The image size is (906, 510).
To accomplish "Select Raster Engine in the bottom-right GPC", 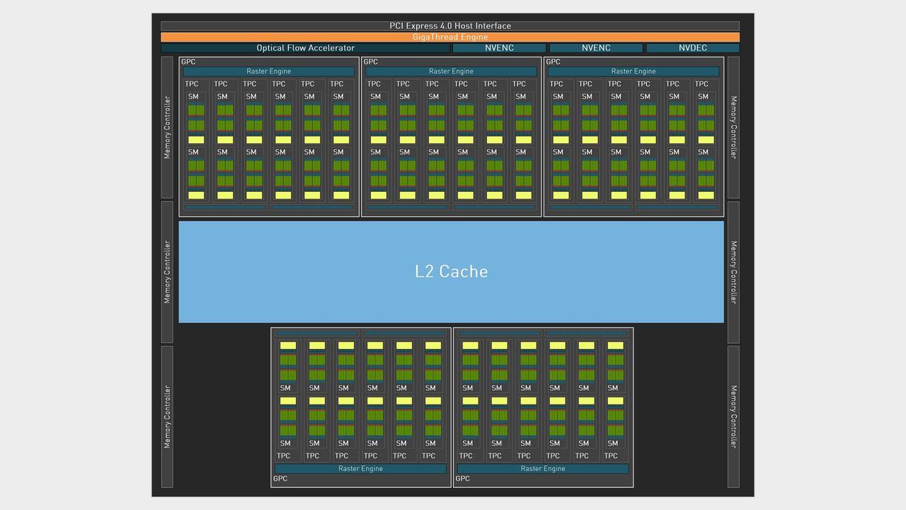I will point(543,468).
